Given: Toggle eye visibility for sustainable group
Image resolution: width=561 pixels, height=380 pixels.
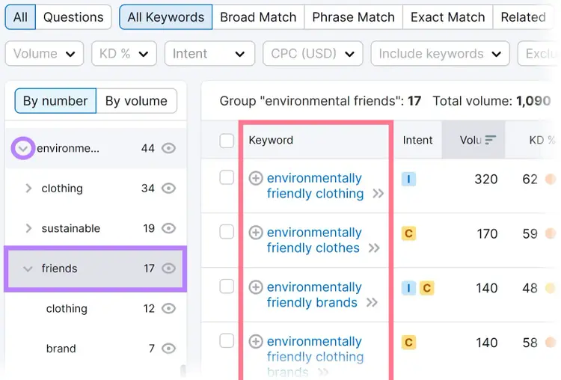Looking at the screenshot, I should tap(168, 228).
